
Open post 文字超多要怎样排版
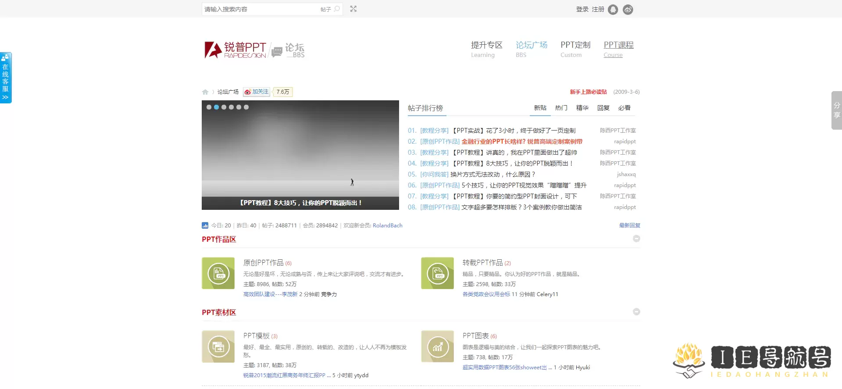[x=521, y=207]
